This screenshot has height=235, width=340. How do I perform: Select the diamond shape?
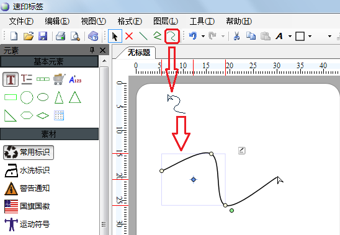point(43,115)
